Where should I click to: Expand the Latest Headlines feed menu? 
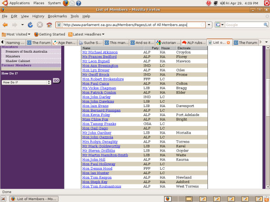click(x=86, y=34)
